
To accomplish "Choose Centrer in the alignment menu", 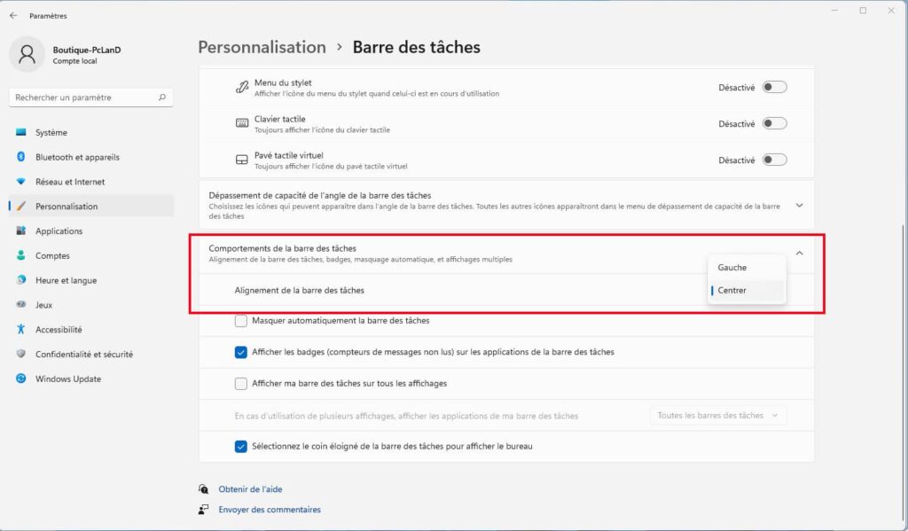I will [732, 291].
